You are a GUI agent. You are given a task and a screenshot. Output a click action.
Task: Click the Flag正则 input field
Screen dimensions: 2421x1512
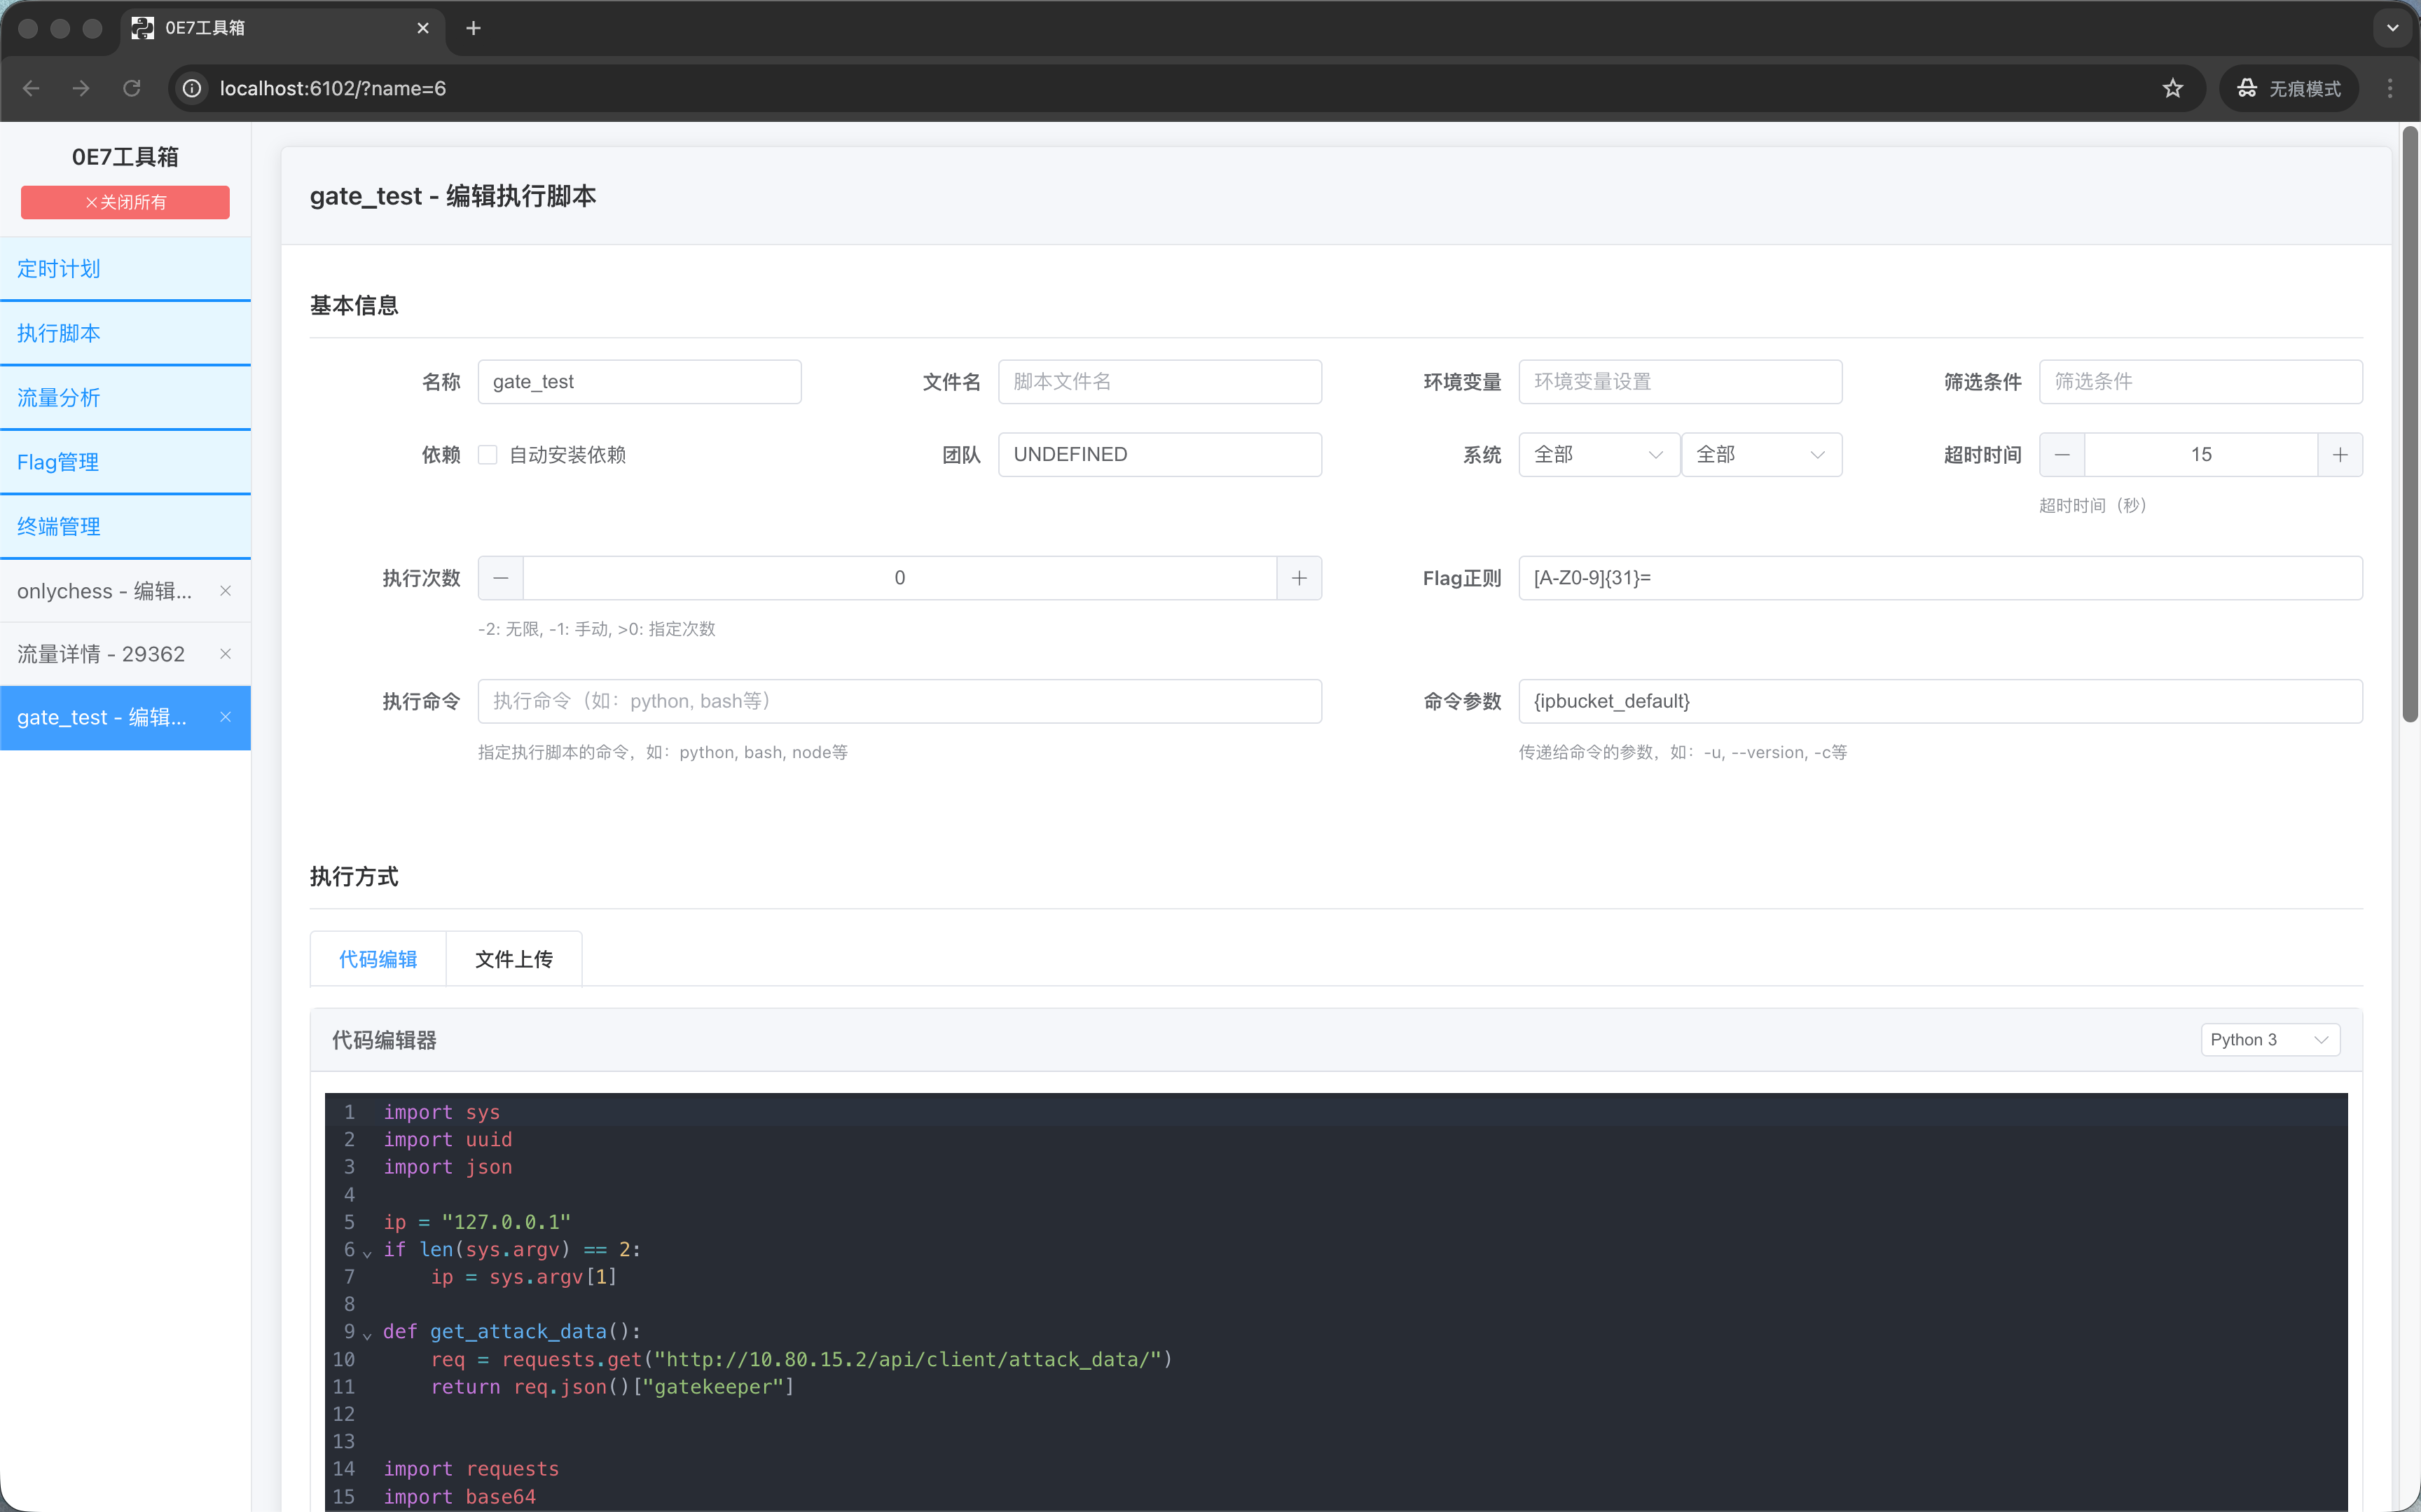tap(1939, 578)
